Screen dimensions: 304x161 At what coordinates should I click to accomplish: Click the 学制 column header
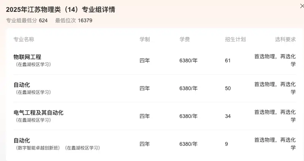[145, 39]
